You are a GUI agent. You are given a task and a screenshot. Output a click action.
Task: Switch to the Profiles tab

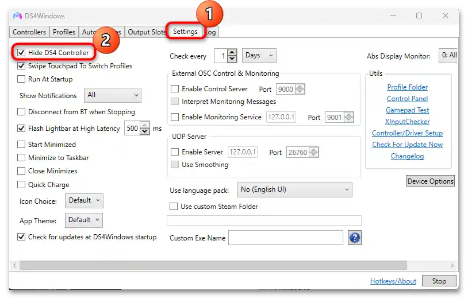coord(64,32)
